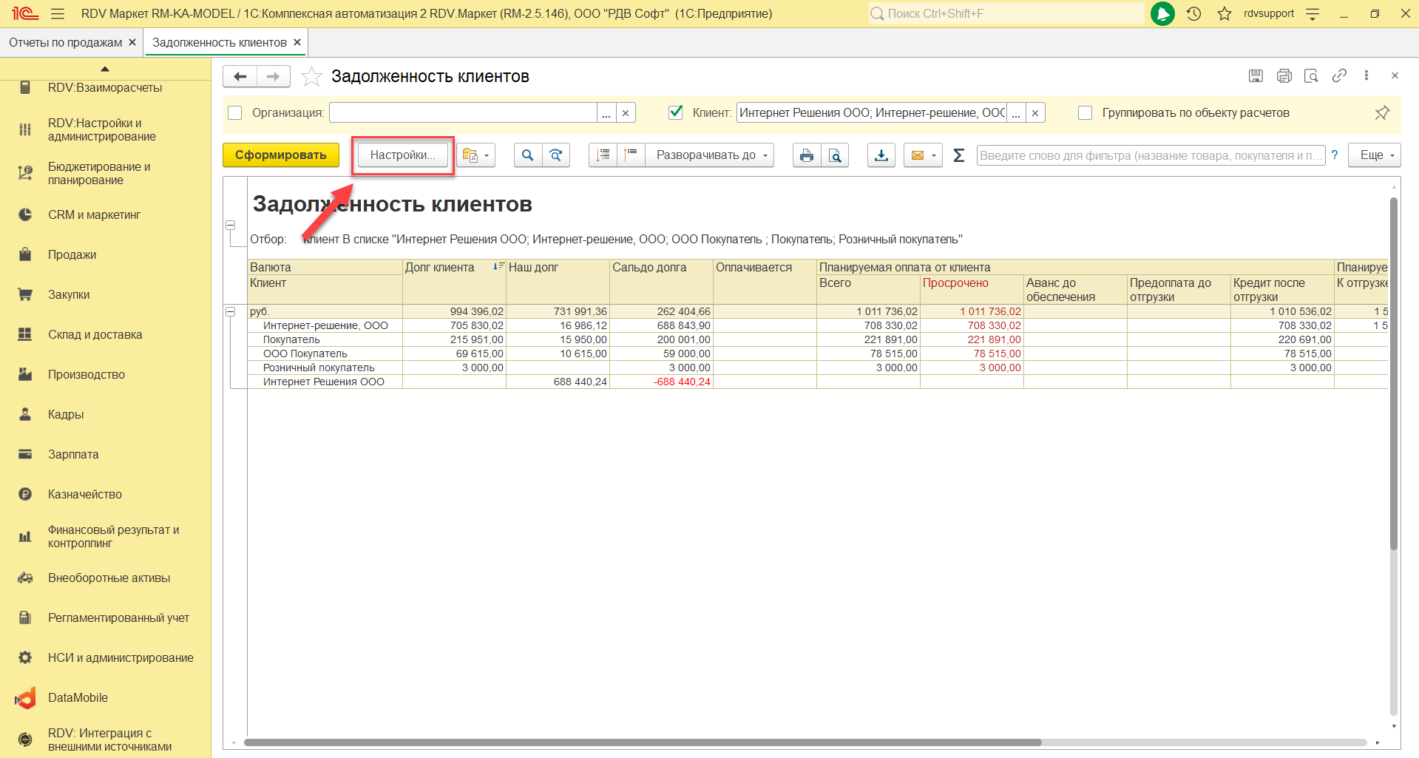This screenshot has height=758, width=1419.
Task: Add report to favorites star icon
Action: click(312, 76)
